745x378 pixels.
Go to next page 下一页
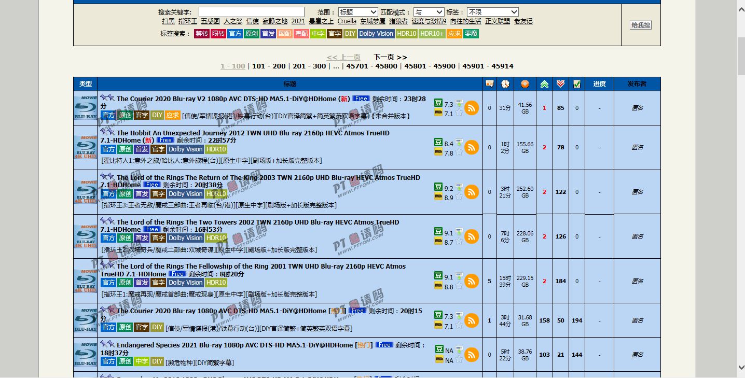pyautogui.click(x=390, y=57)
